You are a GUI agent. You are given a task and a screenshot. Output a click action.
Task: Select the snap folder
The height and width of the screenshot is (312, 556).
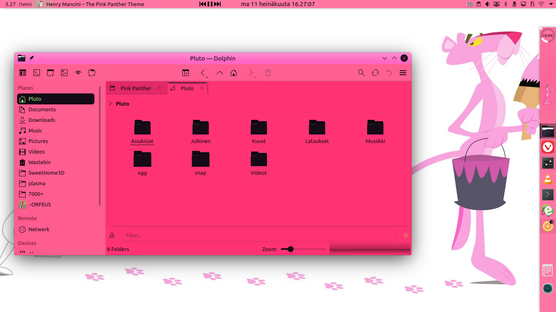pyautogui.click(x=201, y=163)
